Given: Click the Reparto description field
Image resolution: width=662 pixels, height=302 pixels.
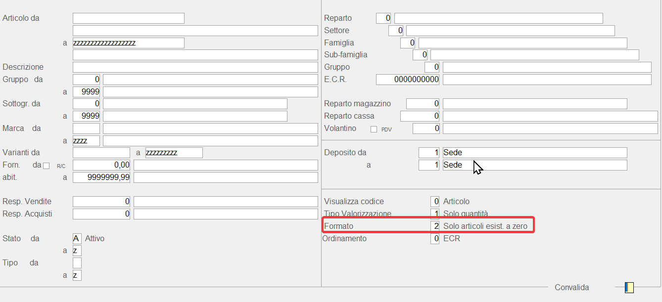Looking at the screenshot, I should tap(499, 18).
